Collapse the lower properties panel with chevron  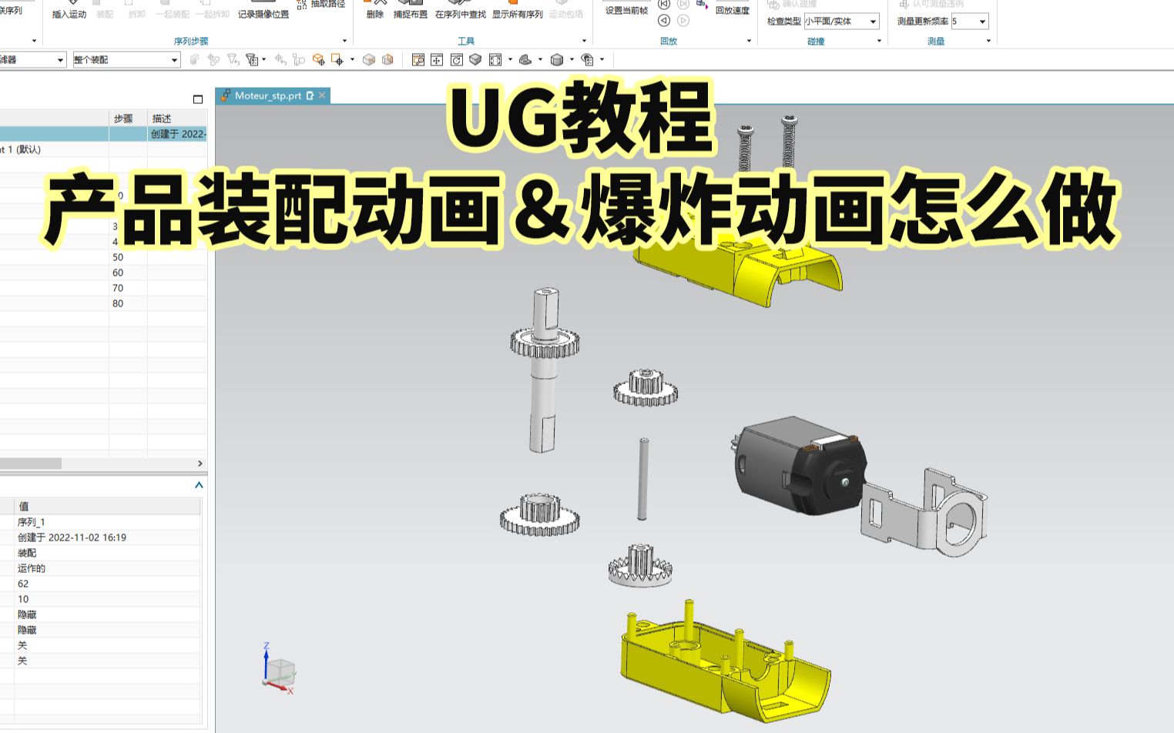[x=199, y=485]
